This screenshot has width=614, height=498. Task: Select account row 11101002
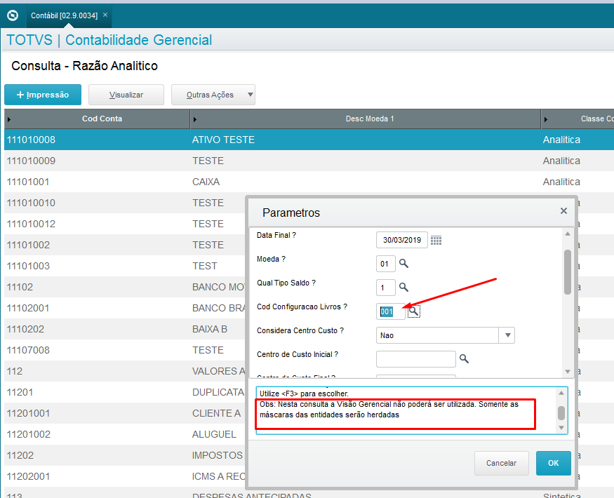(x=126, y=245)
